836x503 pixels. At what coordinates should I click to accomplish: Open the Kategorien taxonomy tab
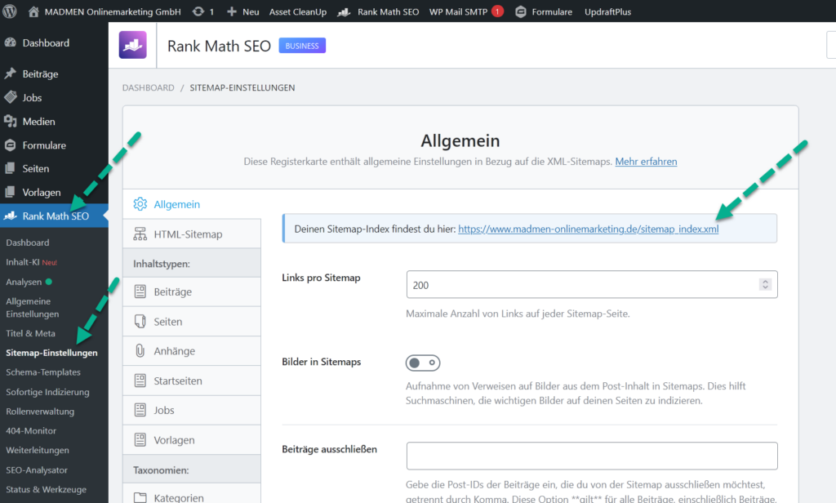192,495
